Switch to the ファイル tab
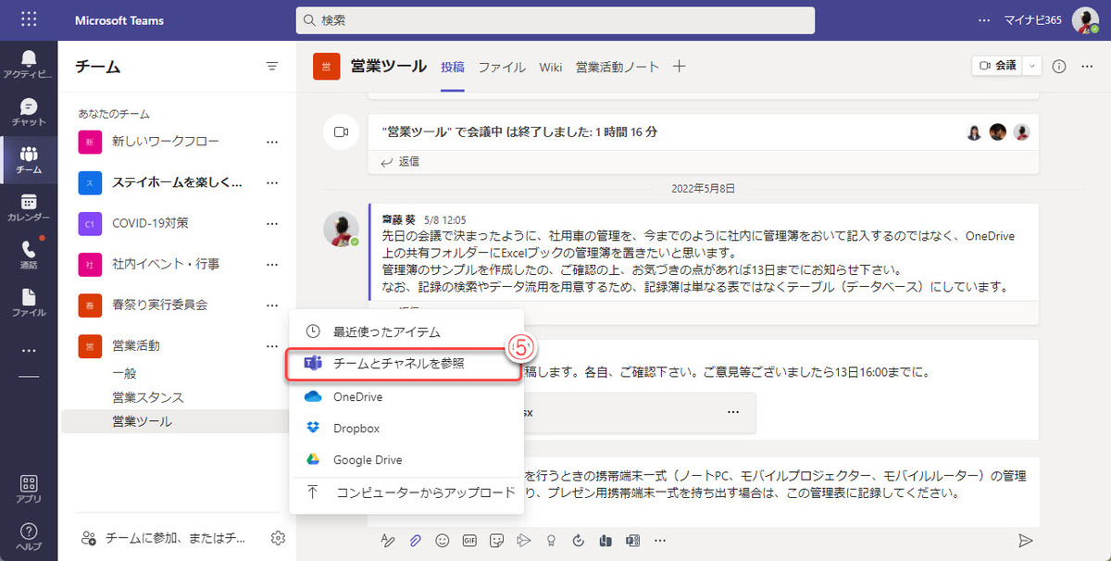1111x561 pixels. coord(502,67)
